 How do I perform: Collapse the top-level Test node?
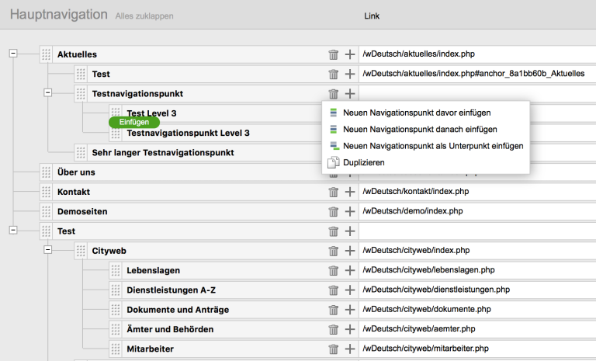pyautogui.click(x=12, y=231)
